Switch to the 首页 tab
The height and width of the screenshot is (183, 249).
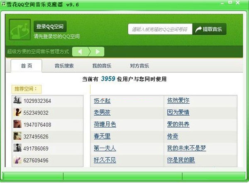(x=27, y=66)
